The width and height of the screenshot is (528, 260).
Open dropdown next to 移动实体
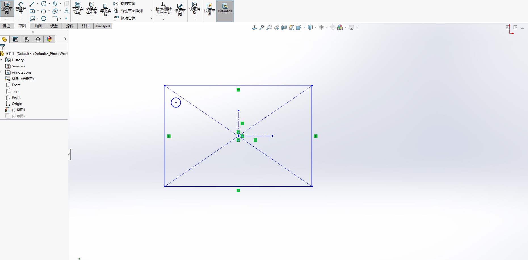[x=151, y=18]
